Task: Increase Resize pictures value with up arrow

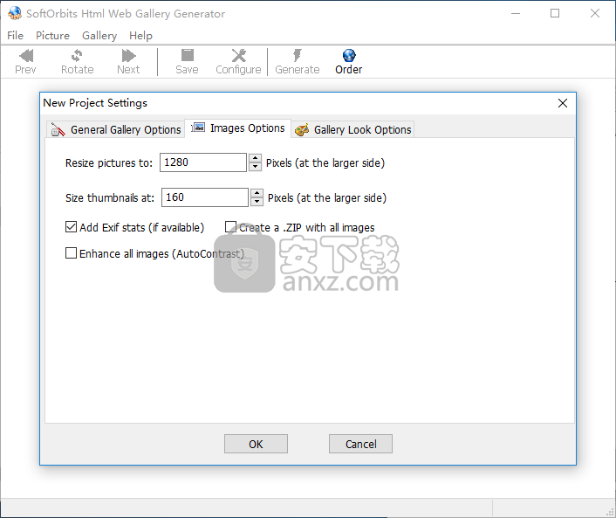Action: (255, 158)
